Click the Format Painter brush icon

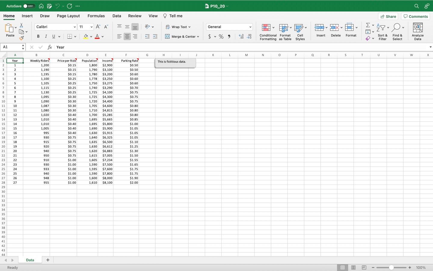point(21,38)
